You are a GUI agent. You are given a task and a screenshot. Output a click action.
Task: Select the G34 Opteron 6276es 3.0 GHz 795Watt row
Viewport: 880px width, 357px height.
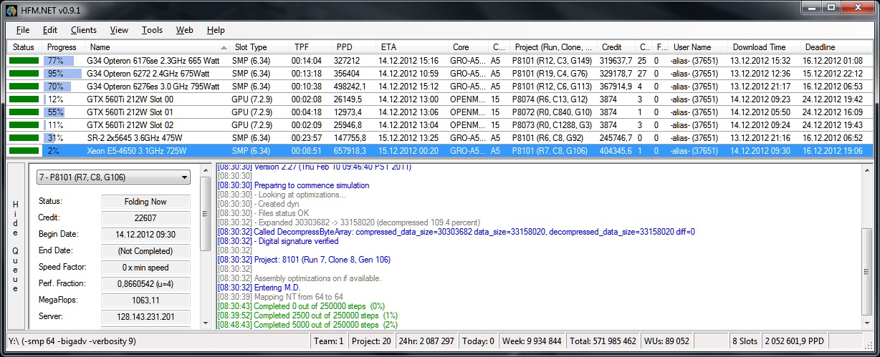pyautogui.click(x=440, y=86)
